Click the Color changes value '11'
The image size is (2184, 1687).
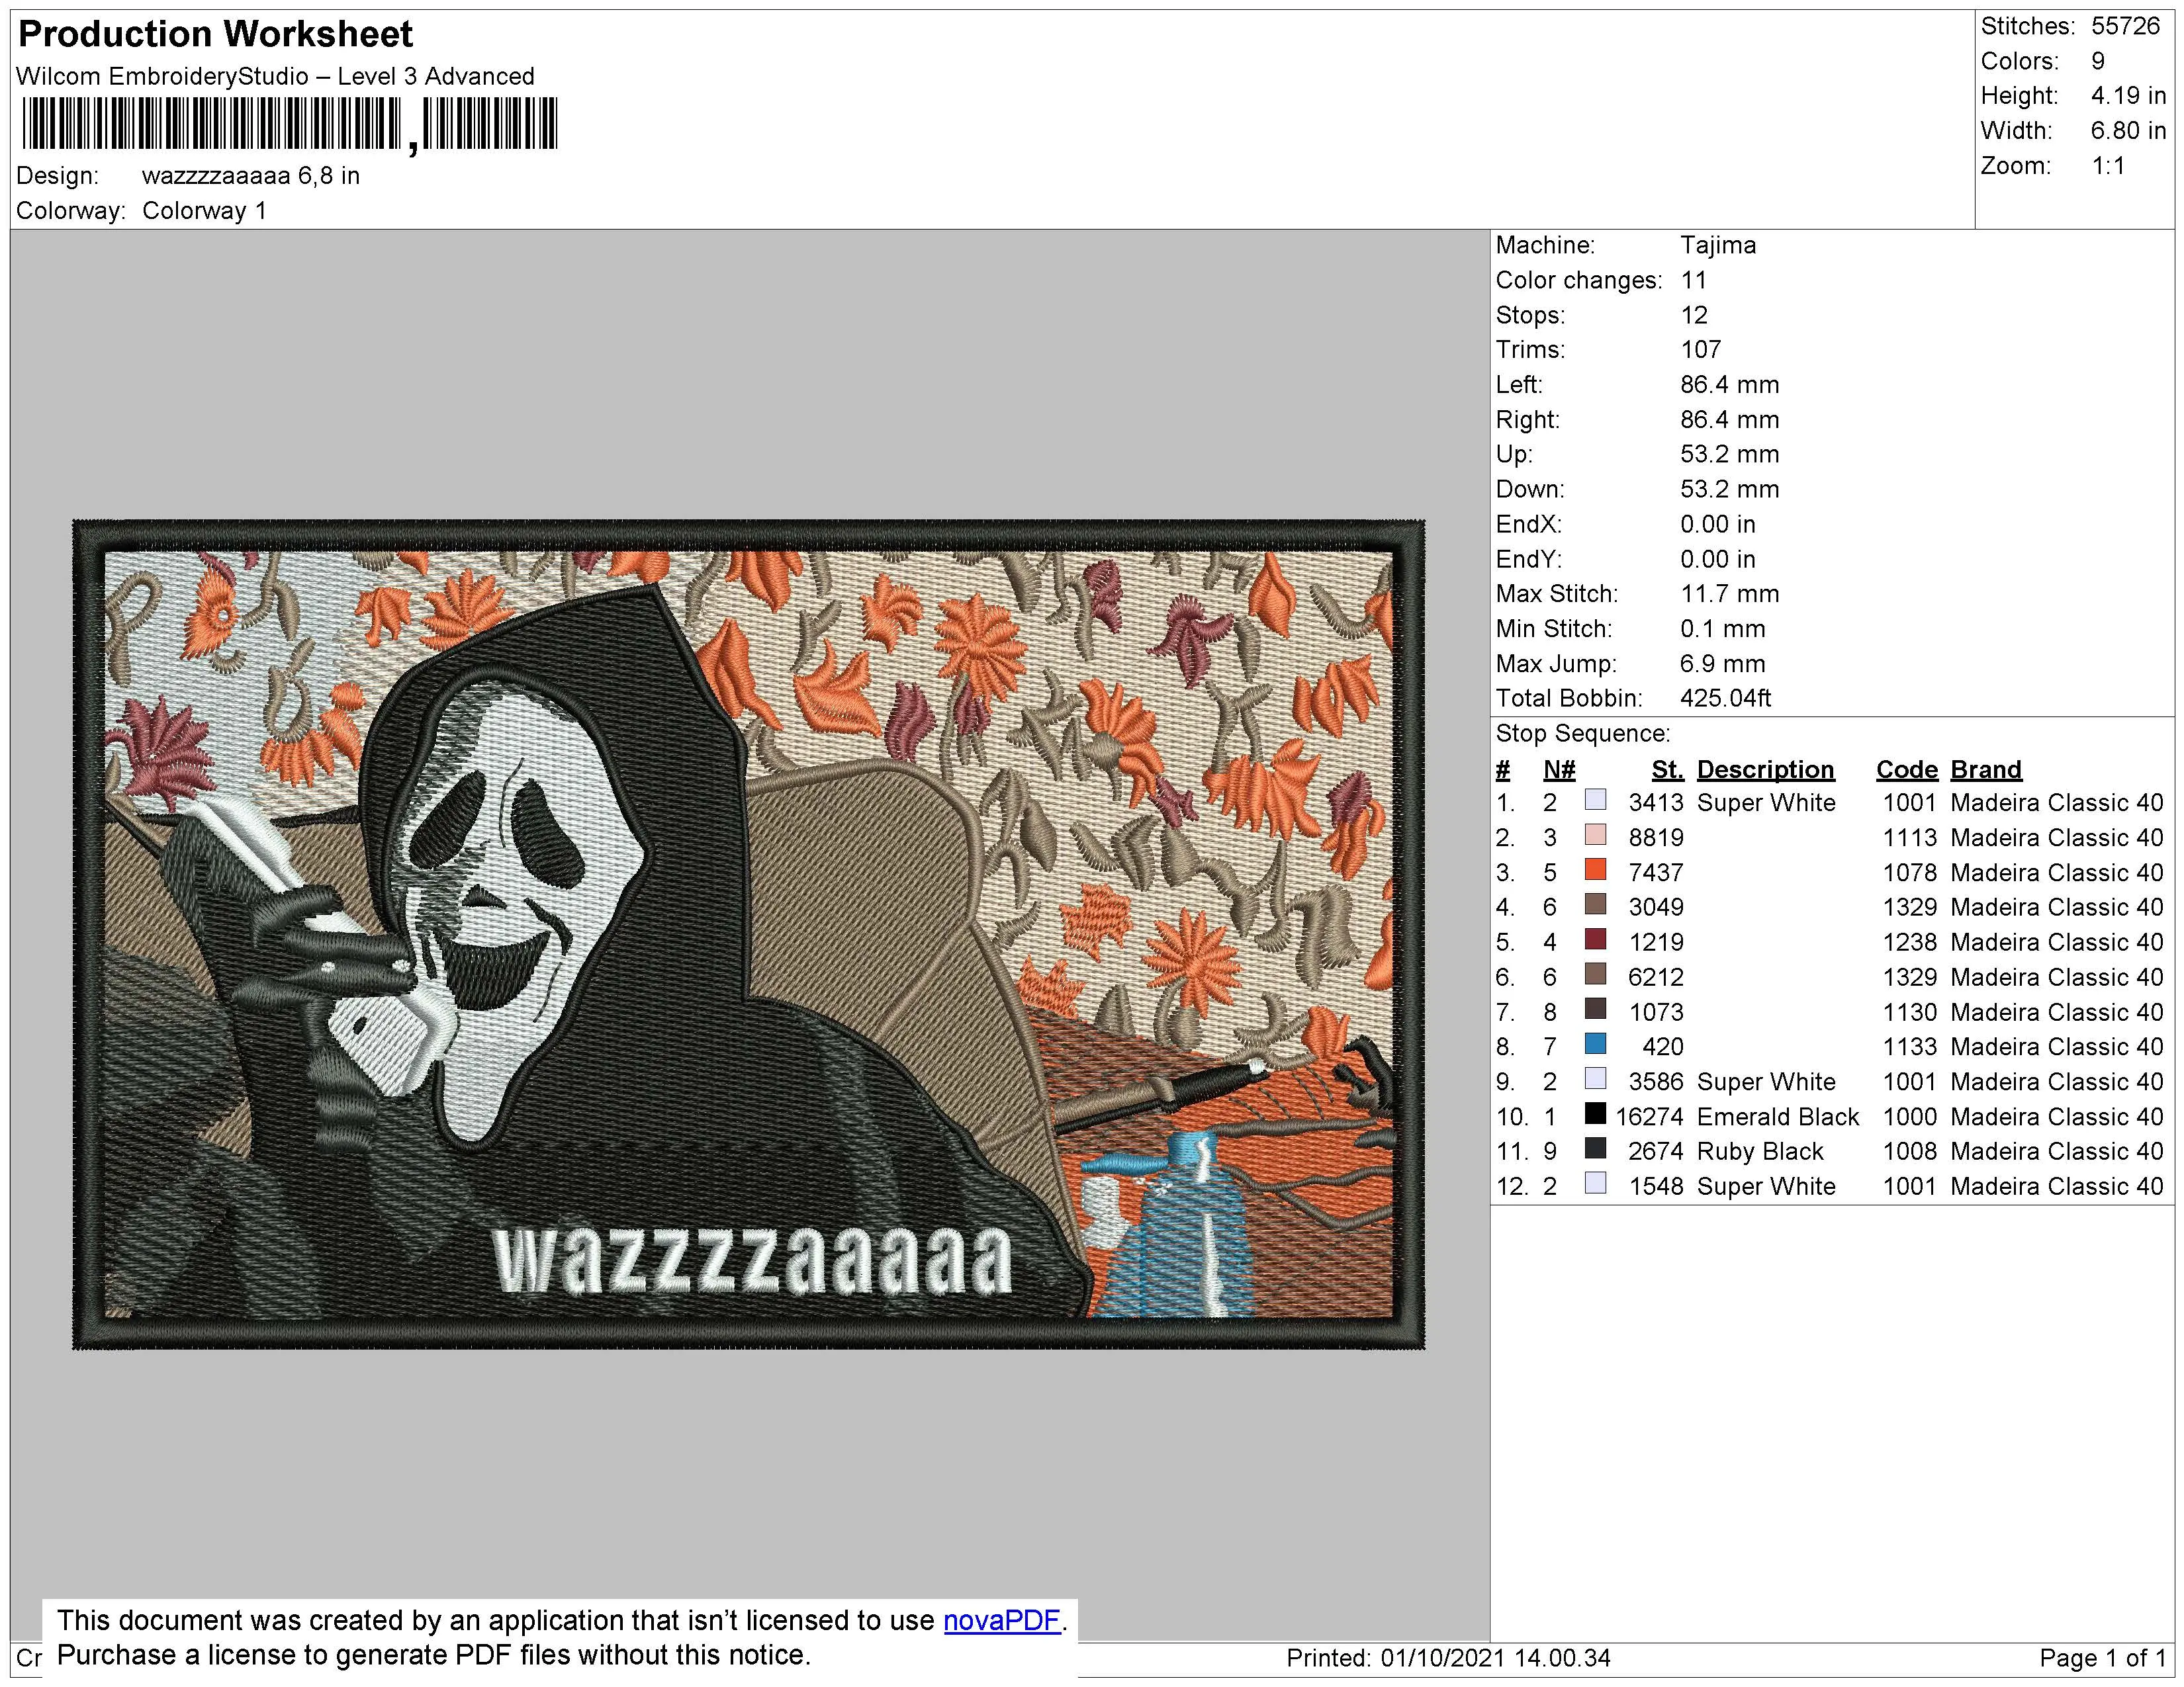tap(1693, 280)
